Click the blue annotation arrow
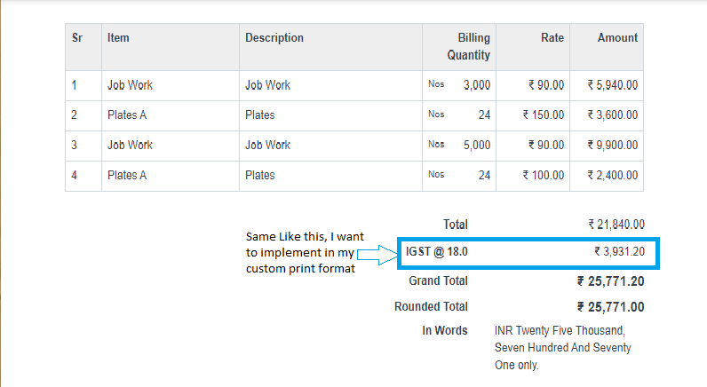This screenshot has height=387, width=707. [377, 255]
